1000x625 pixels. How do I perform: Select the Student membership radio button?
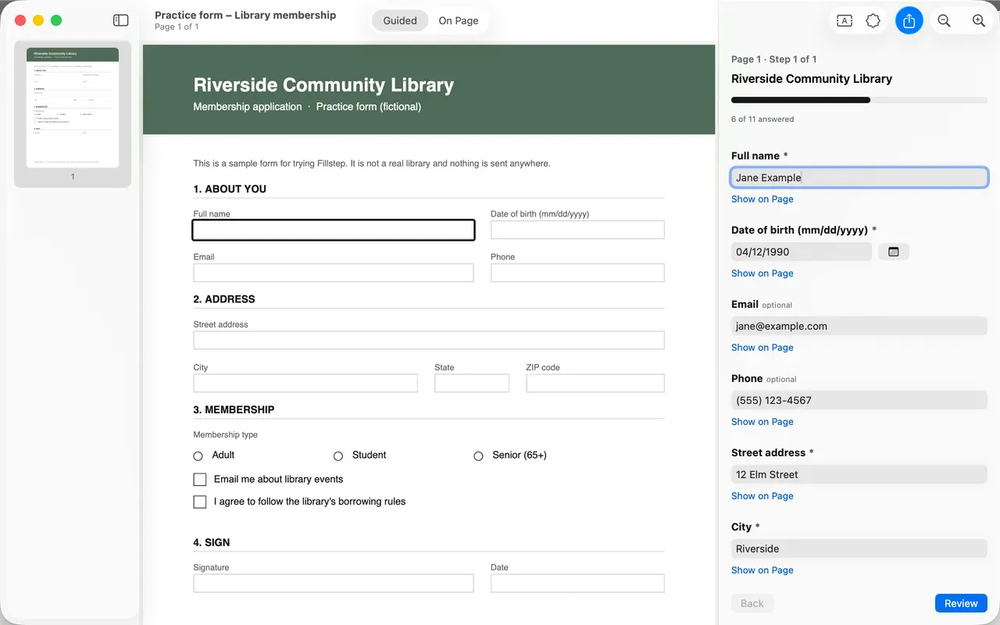tap(338, 455)
